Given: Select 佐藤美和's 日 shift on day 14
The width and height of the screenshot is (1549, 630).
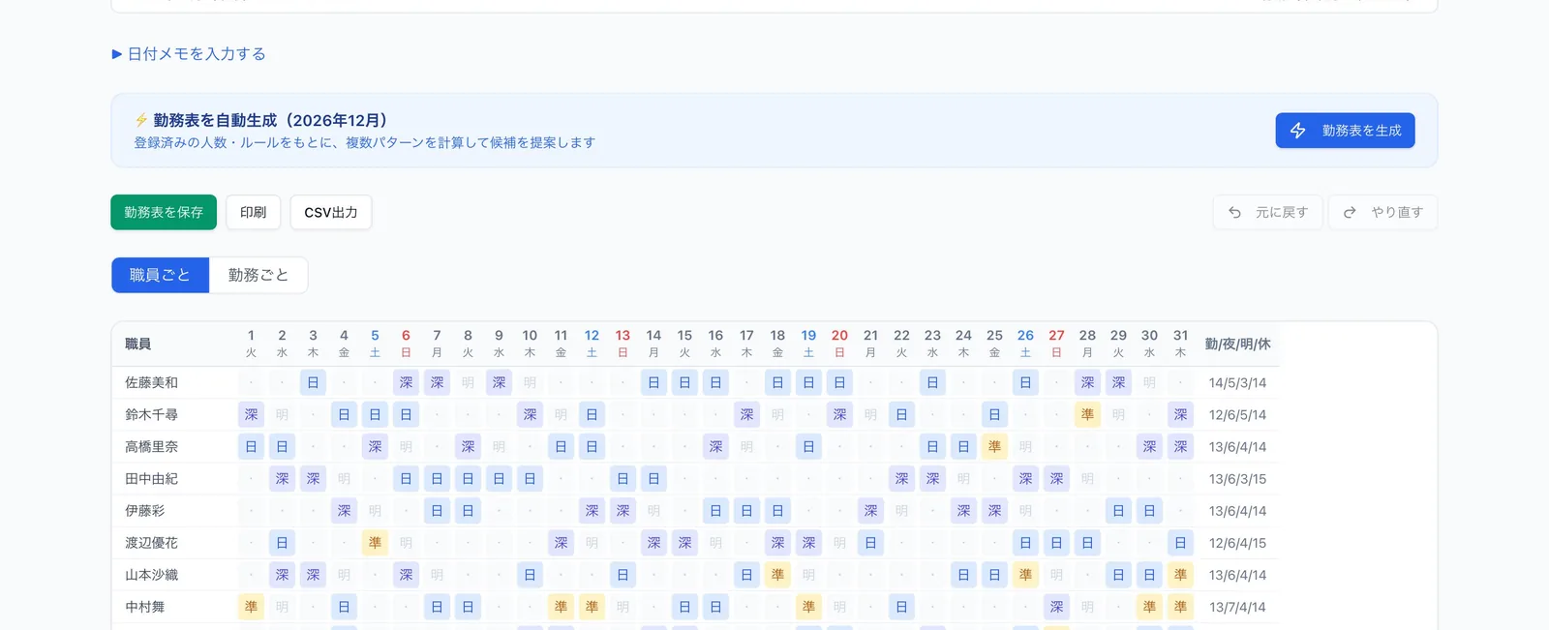Looking at the screenshot, I should pyautogui.click(x=653, y=382).
